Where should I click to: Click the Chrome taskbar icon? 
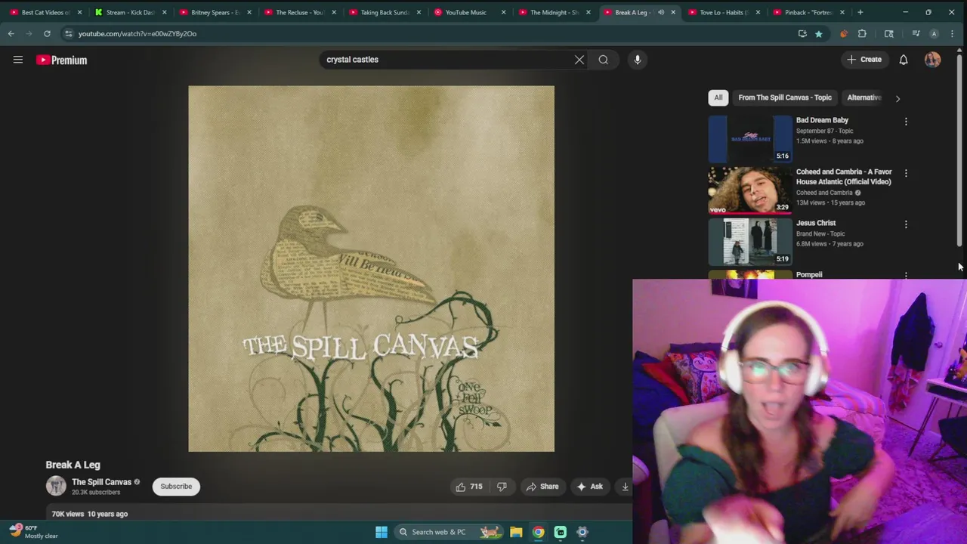point(538,532)
